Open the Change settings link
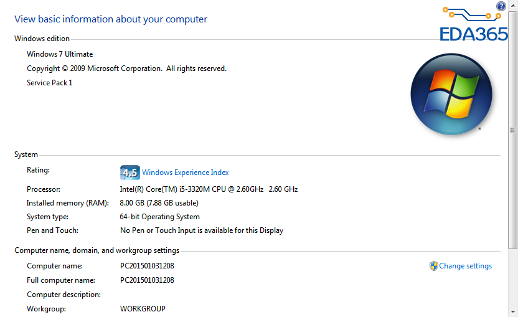This screenshot has height=317, width=518. tap(465, 266)
